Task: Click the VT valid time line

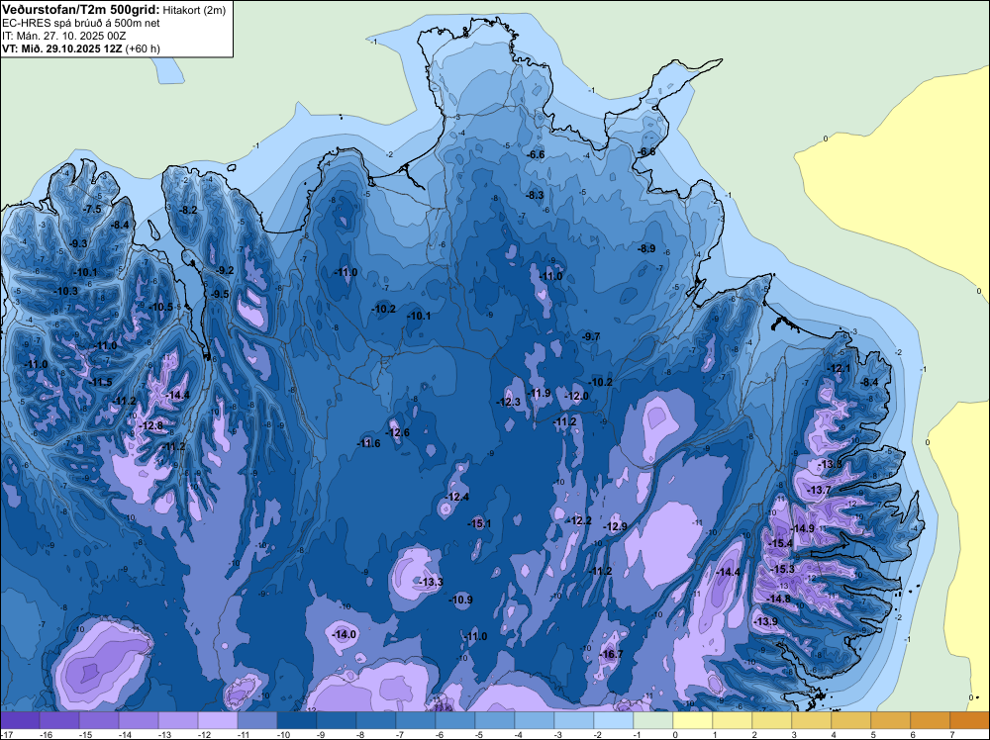Action: pyautogui.click(x=81, y=47)
